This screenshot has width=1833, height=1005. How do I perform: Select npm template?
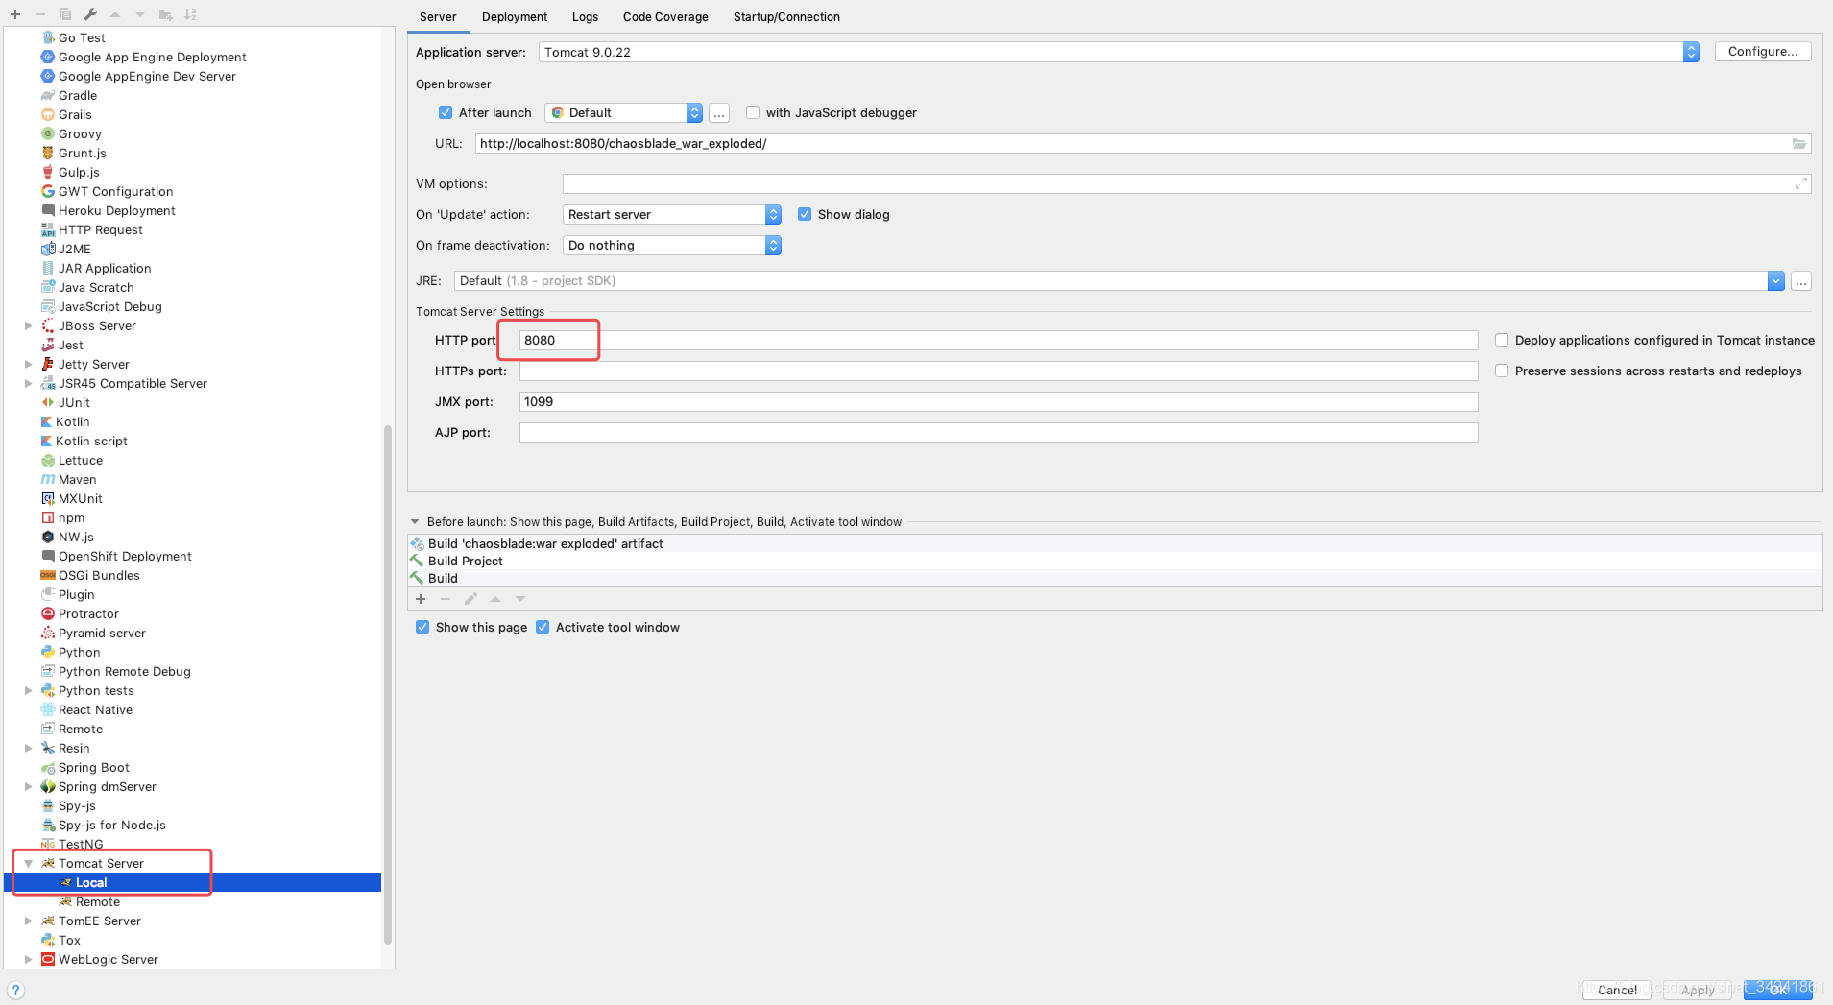tap(71, 517)
